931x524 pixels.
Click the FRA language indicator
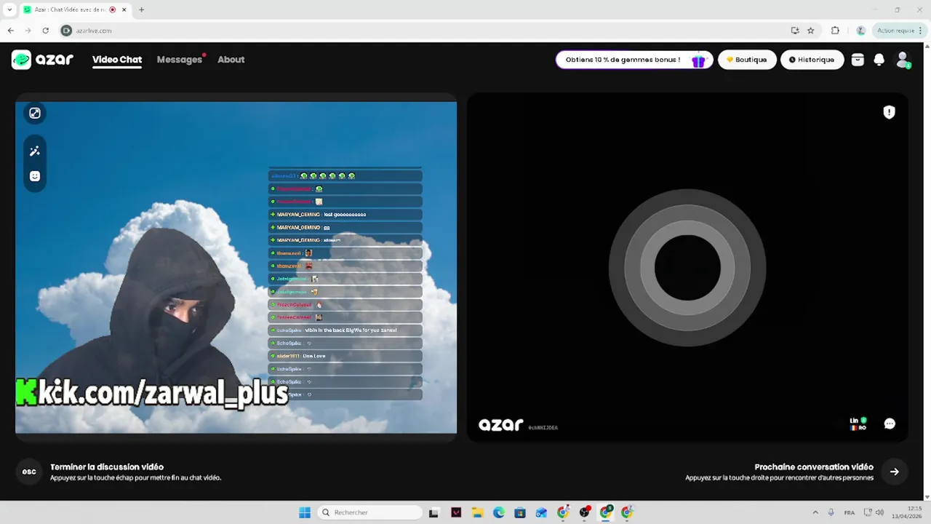tap(850, 512)
